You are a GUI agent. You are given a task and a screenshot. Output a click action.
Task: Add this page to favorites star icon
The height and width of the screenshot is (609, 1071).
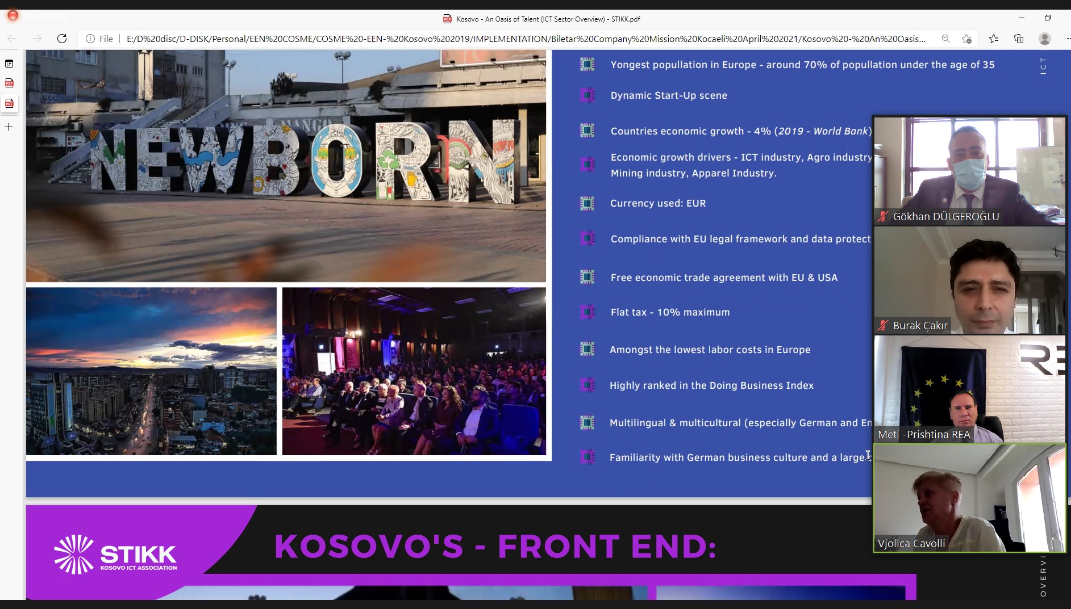[x=966, y=39]
